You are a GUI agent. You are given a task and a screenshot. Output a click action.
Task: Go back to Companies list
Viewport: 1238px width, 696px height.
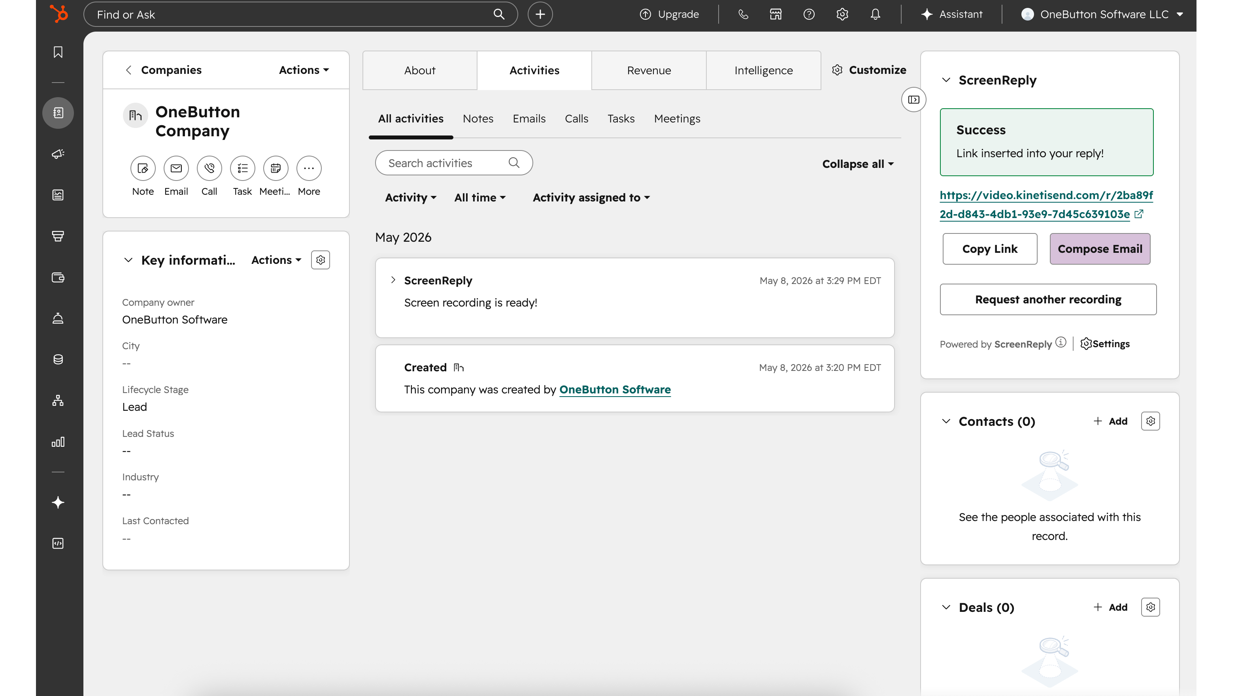163,70
